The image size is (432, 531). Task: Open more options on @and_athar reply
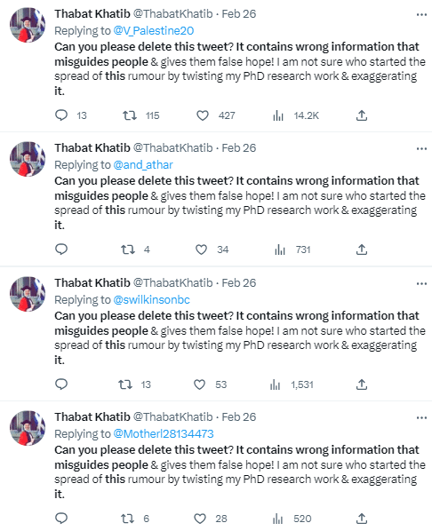coord(421,148)
